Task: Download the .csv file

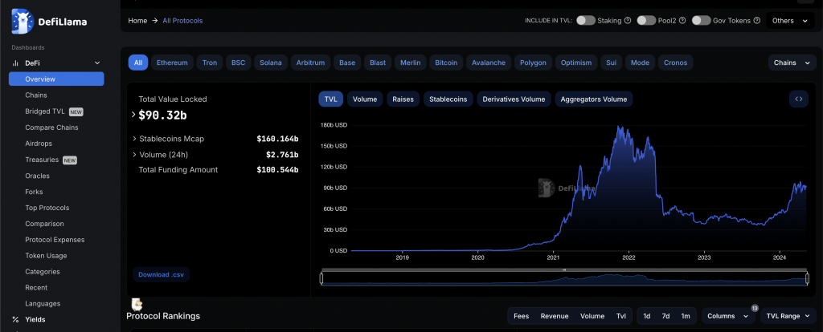Action: click(x=162, y=274)
